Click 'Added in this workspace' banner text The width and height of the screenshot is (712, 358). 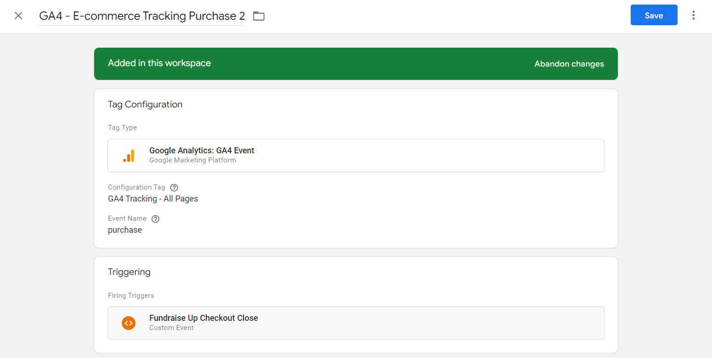[159, 63]
